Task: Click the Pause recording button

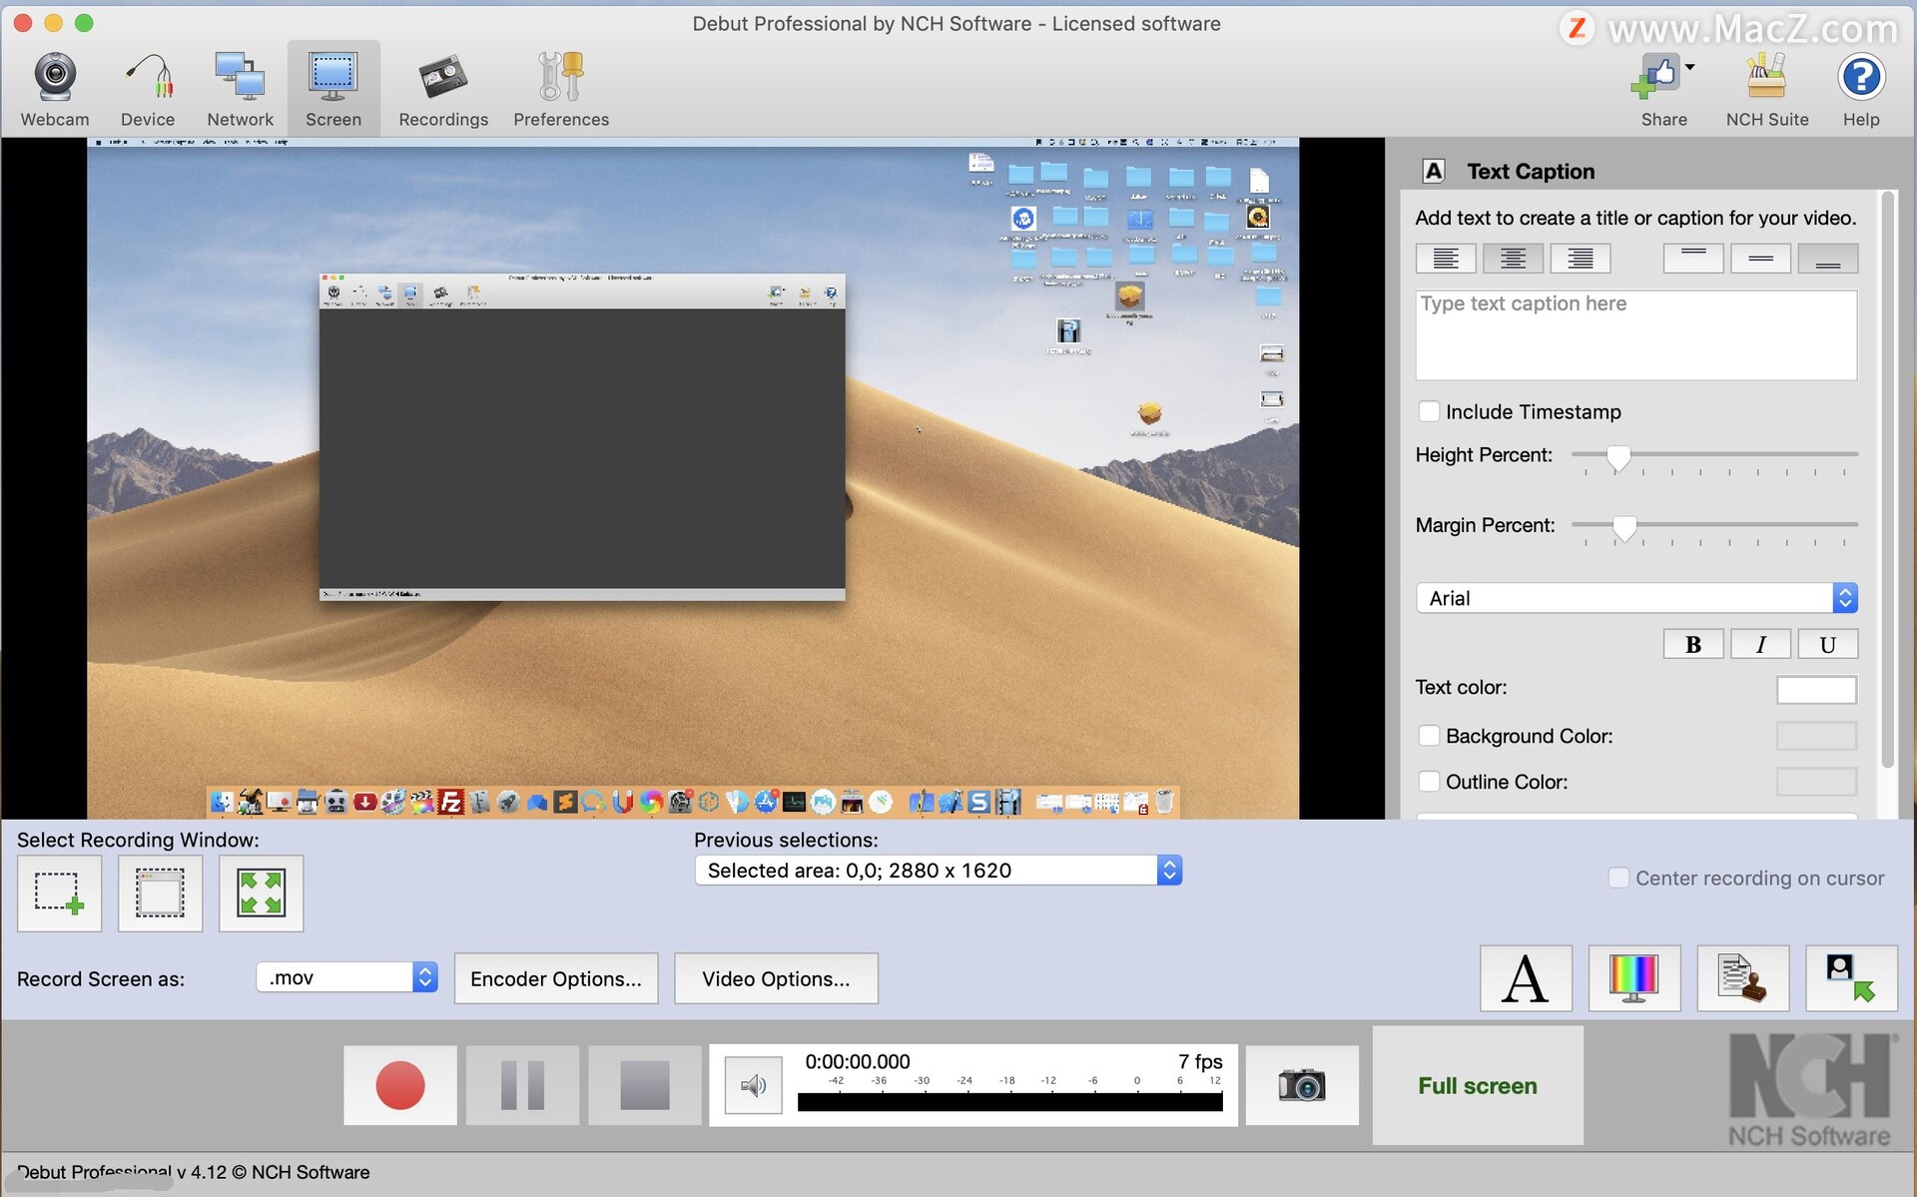Action: 522,1085
